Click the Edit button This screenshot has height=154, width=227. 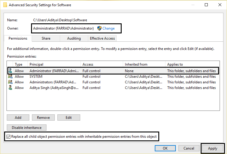coord(69,118)
